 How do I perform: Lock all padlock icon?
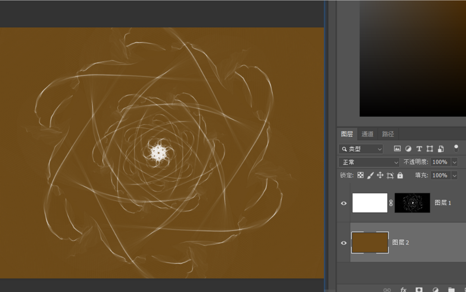click(x=400, y=175)
